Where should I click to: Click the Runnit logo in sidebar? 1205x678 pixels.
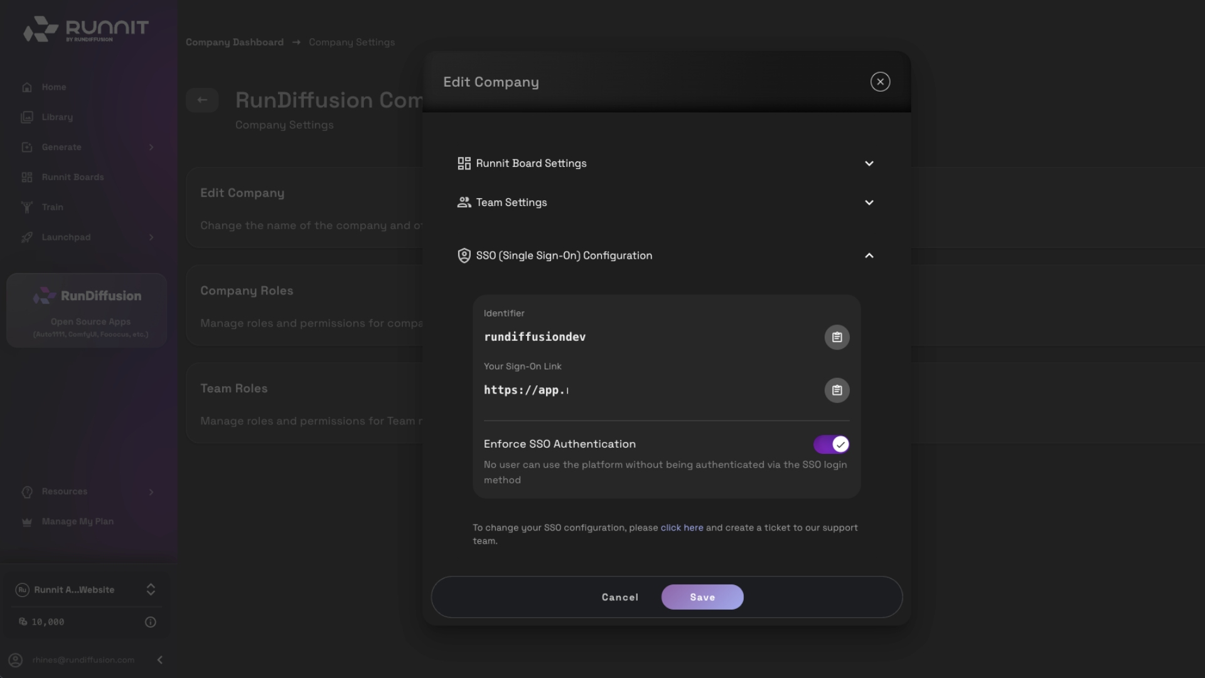[85, 29]
